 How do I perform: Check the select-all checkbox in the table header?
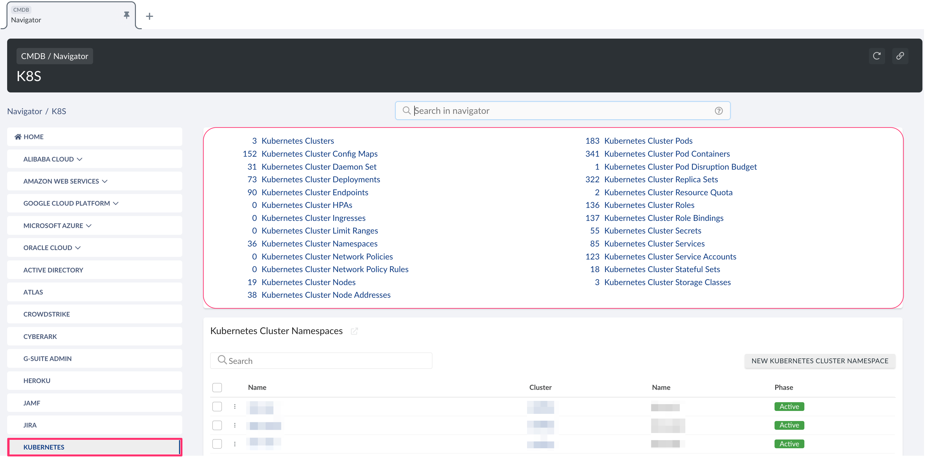(217, 387)
